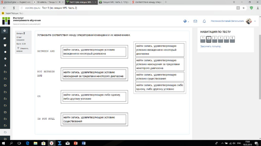Go to question 3 in test navigation
This screenshot has width=261, height=146.
[x=215, y=39]
